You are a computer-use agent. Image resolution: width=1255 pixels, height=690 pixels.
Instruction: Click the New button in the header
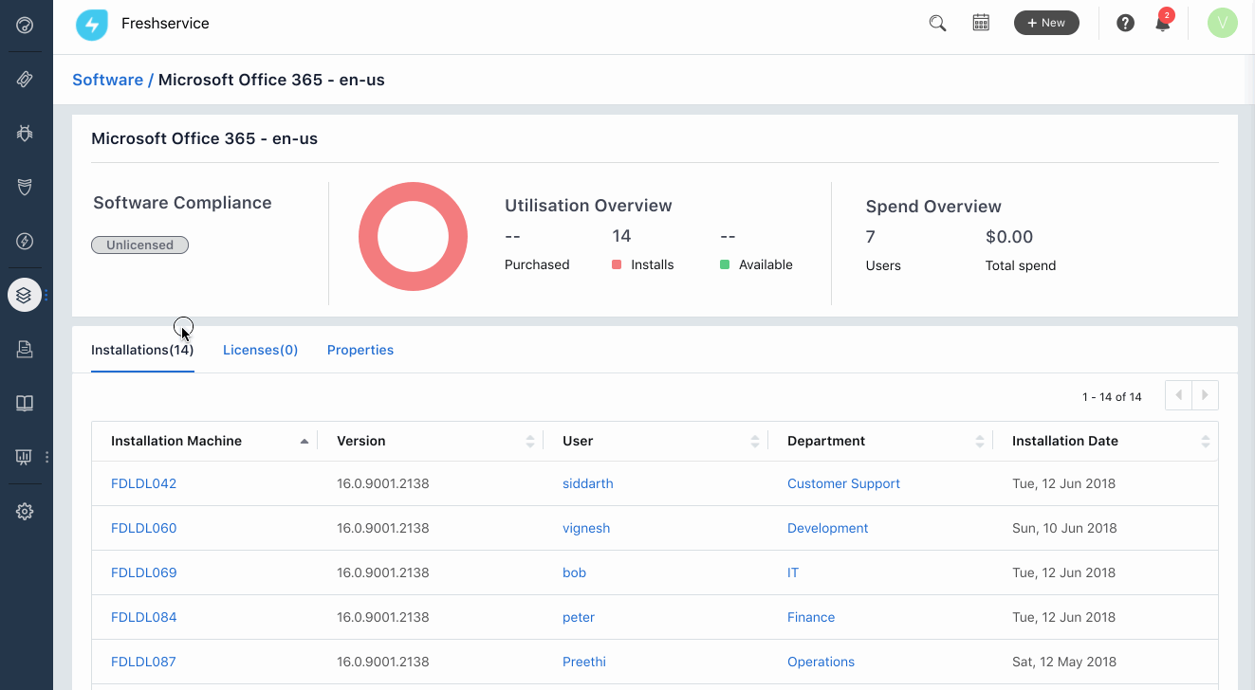[x=1046, y=22]
